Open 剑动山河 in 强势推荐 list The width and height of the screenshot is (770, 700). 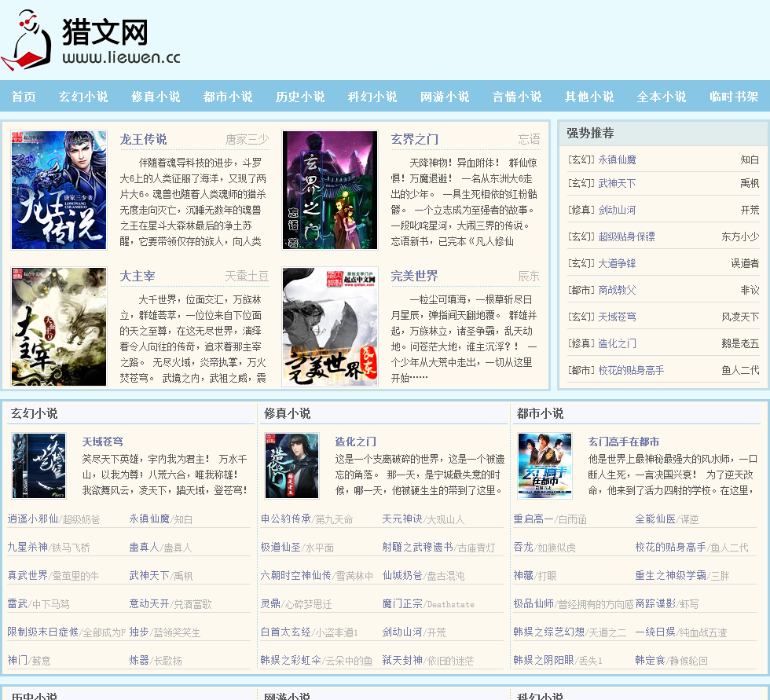(x=618, y=210)
